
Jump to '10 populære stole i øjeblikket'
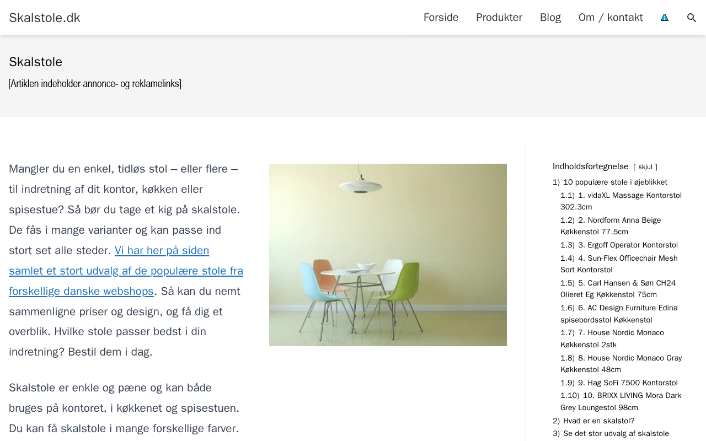[x=610, y=182]
